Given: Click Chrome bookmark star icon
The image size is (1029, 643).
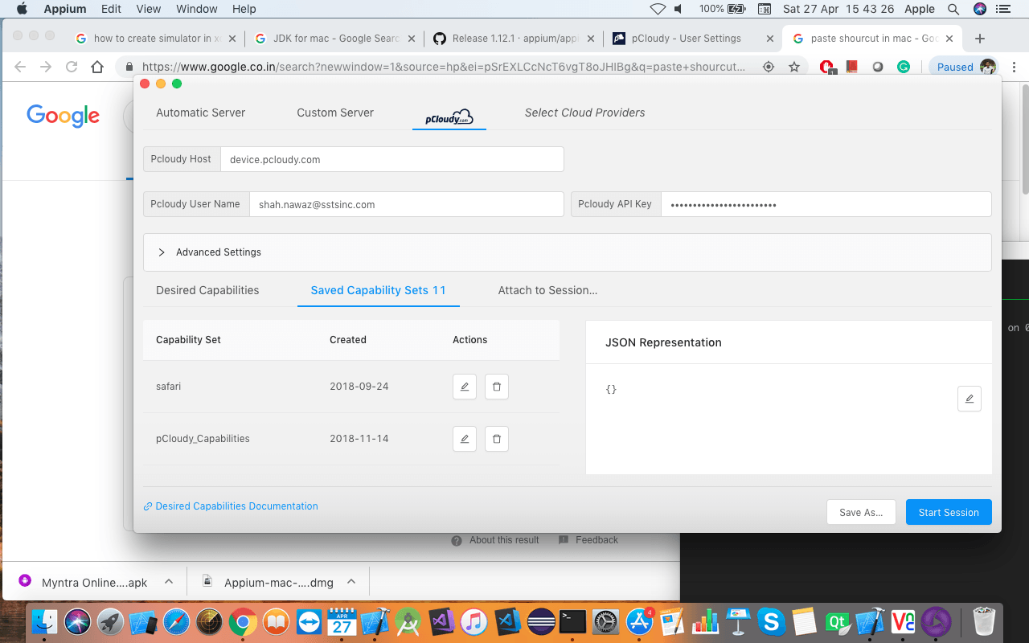Looking at the screenshot, I should point(794,67).
